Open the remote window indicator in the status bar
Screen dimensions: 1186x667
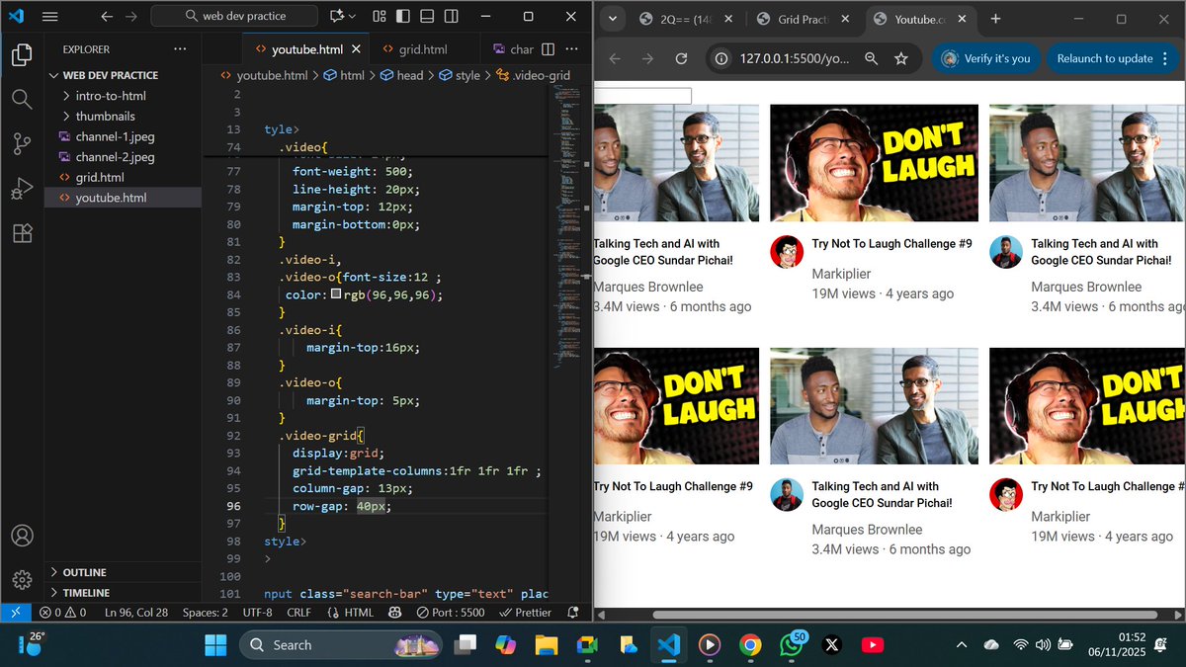17,613
